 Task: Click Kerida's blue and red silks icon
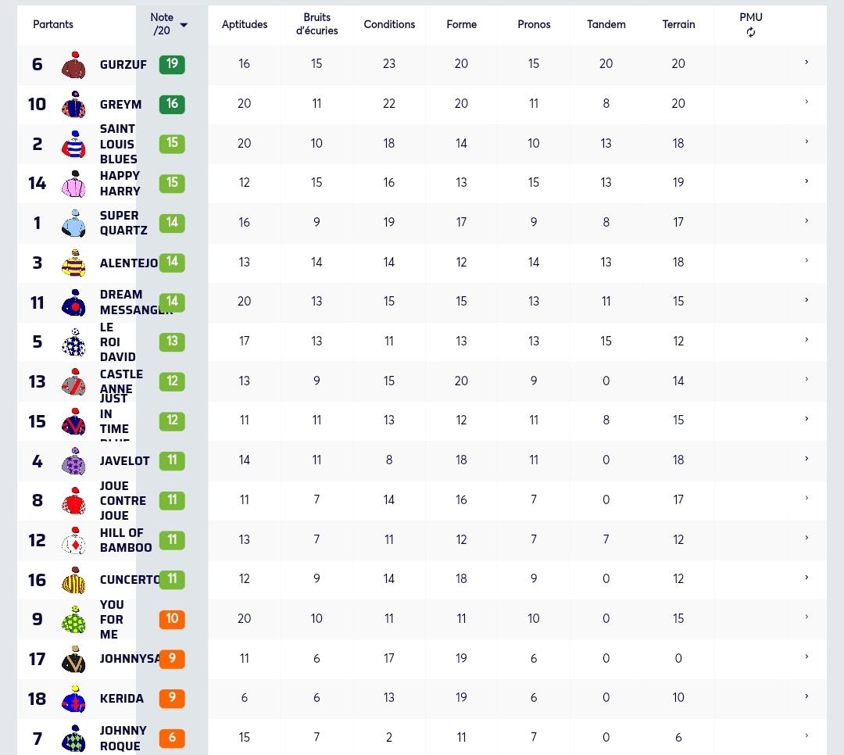tap(73, 699)
